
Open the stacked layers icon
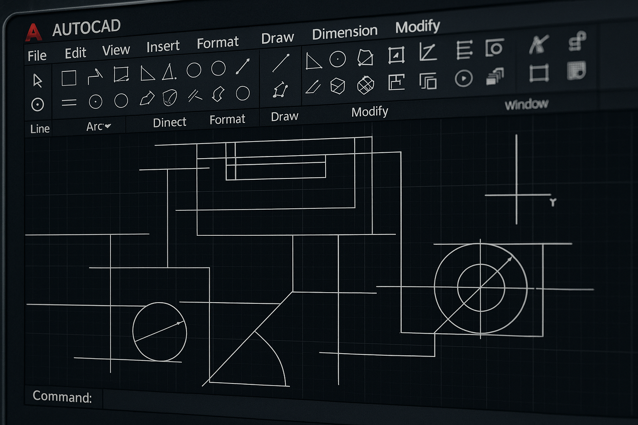pyautogui.click(x=494, y=76)
